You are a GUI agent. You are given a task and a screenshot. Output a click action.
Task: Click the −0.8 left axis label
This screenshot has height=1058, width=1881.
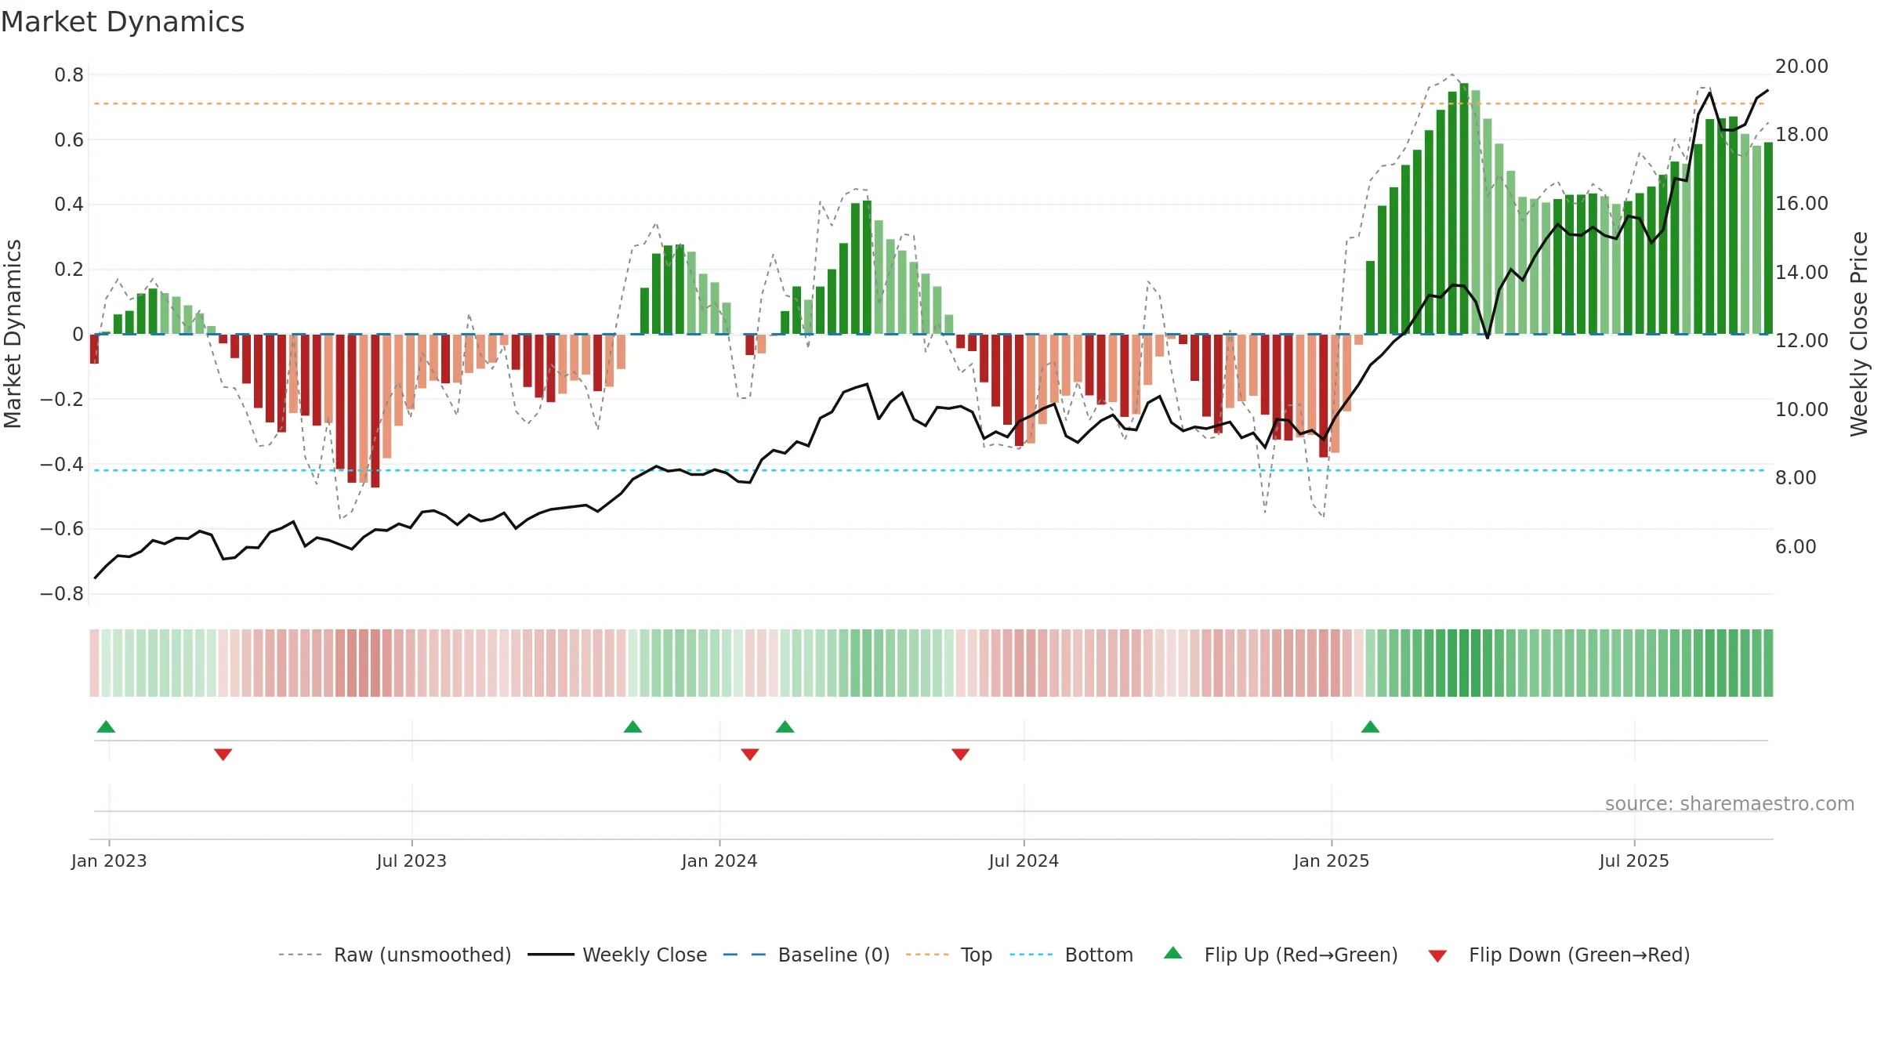[62, 593]
